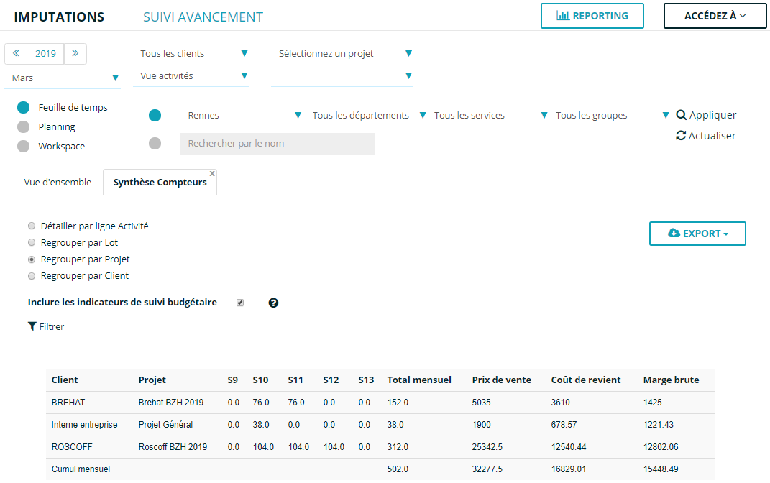The height and width of the screenshot is (483, 770).
Task: Click the Interne entreprise client cell
Action: [84, 425]
